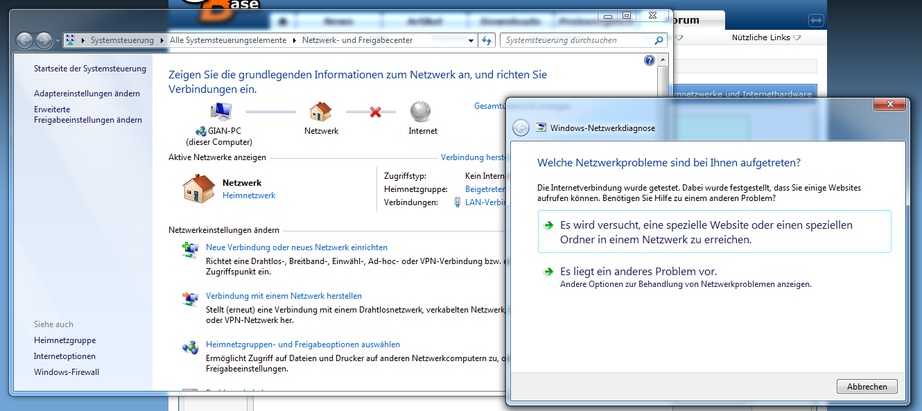Expand Nützliche Links menu in browser window
The image size is (922, 411).
pos(797,38)
